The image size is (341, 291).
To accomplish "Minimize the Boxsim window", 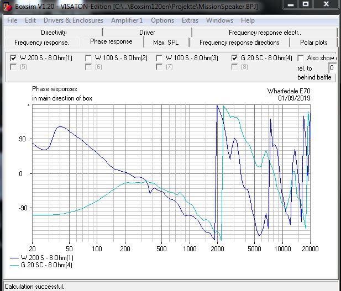I will (291, 4).
